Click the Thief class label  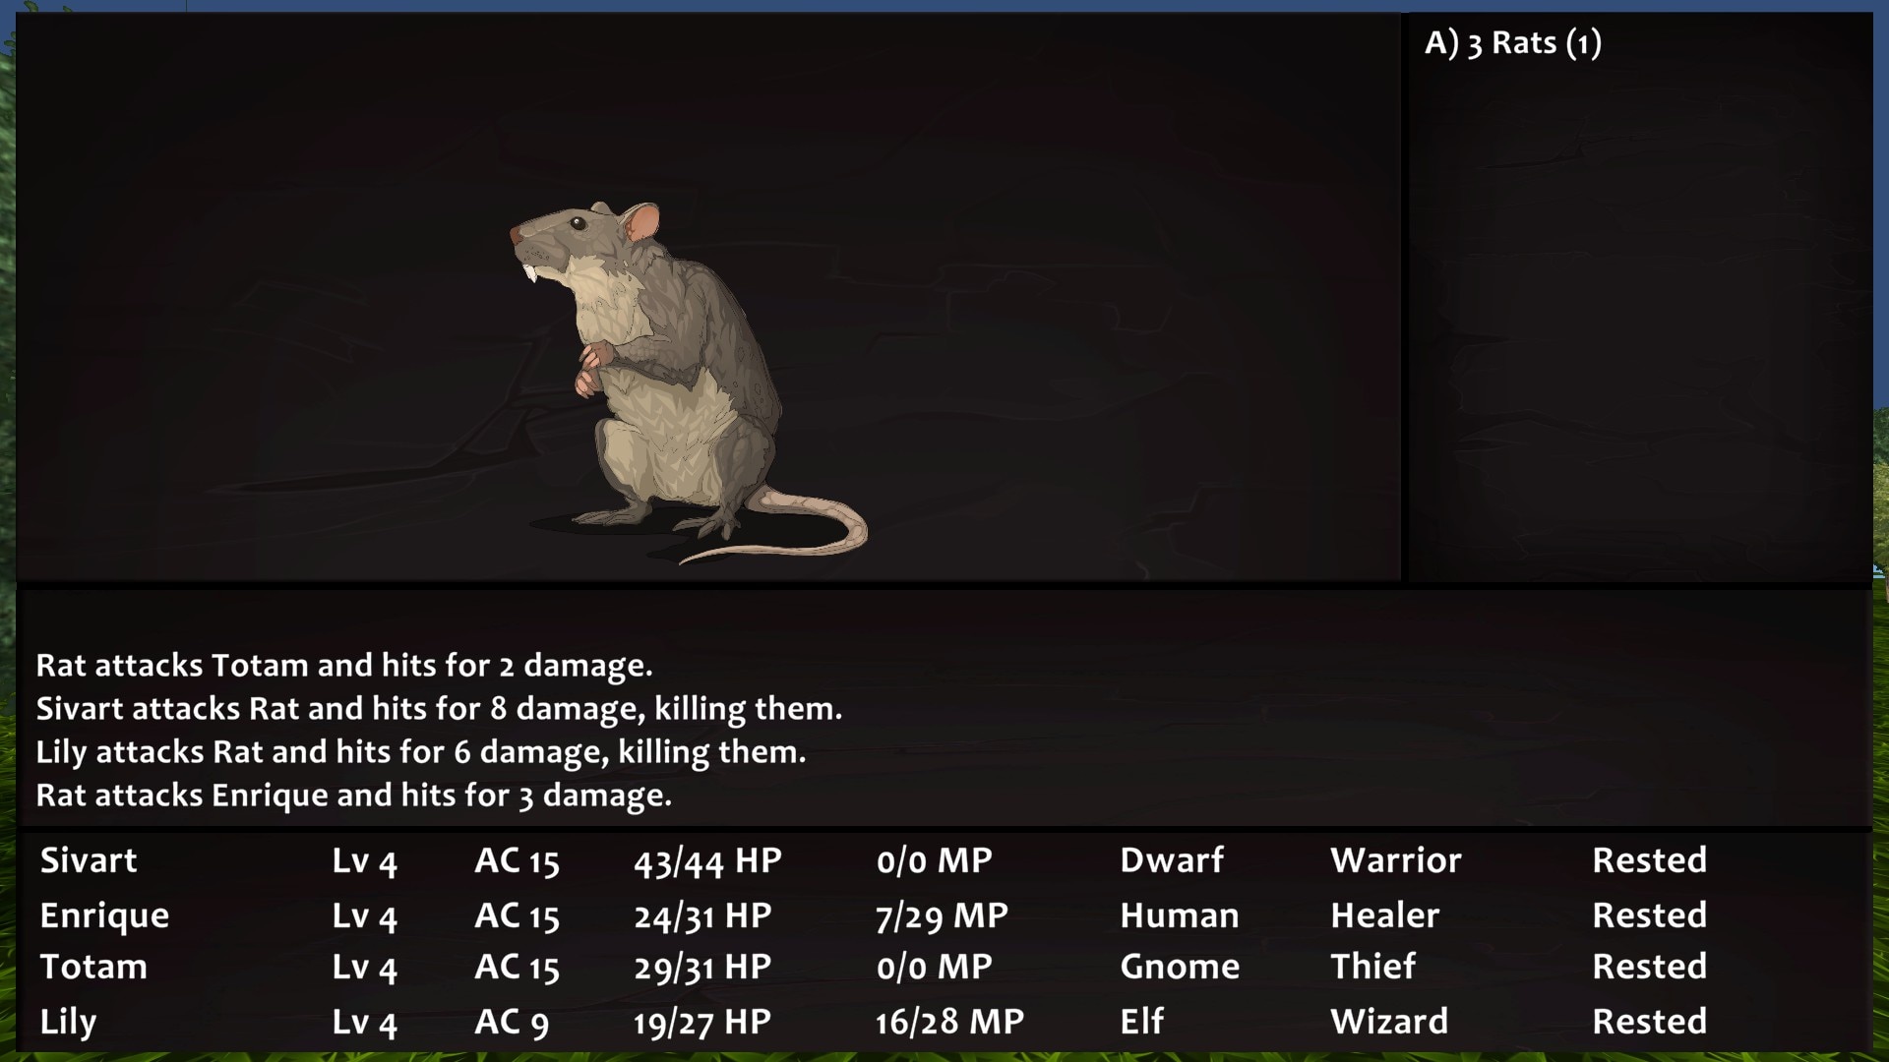coord(1372,967)
